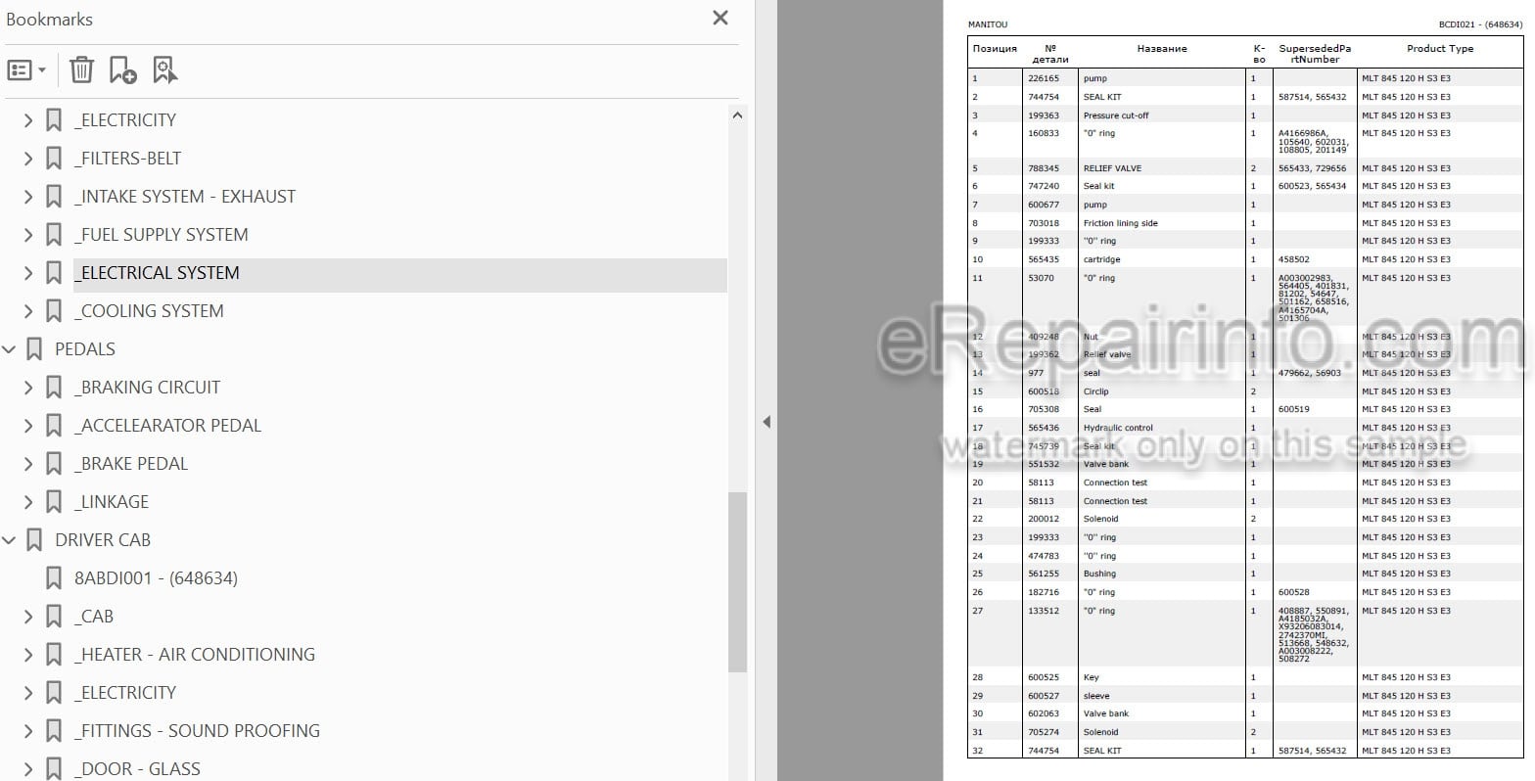The height and width of the screenshot is (781, 1535).
Task: Open the _BRAKE PEDAL bookmark
Action: tap(131, 464)
